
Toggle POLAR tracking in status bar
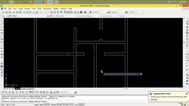tap(53, 105)
